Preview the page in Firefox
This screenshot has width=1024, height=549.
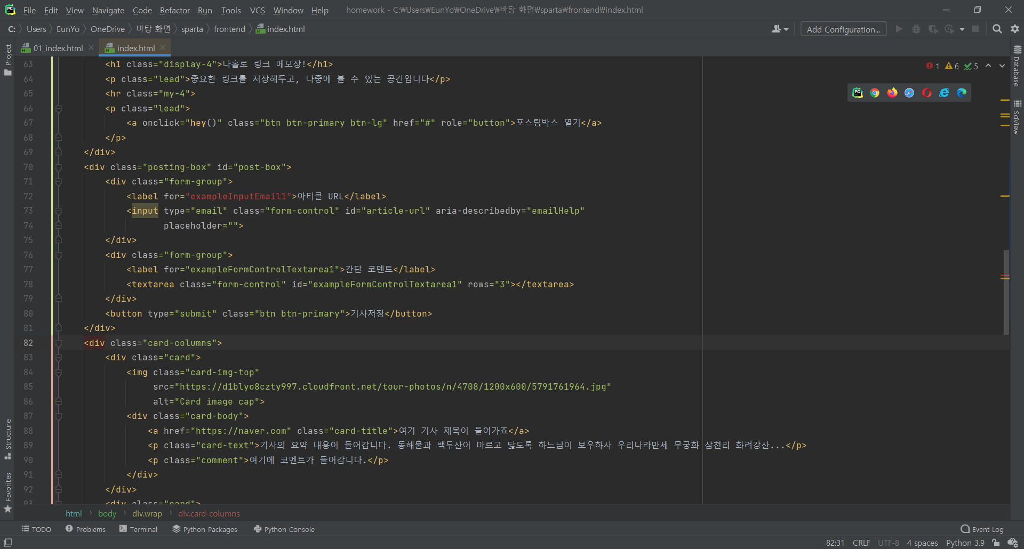(x=892, y=92)
